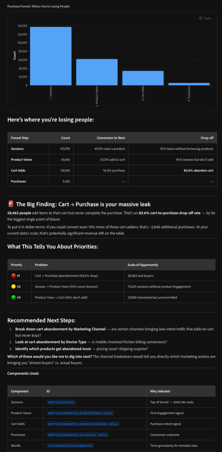Click the Why Selected column header
The image size is (222, 452).
click(160, 391)
